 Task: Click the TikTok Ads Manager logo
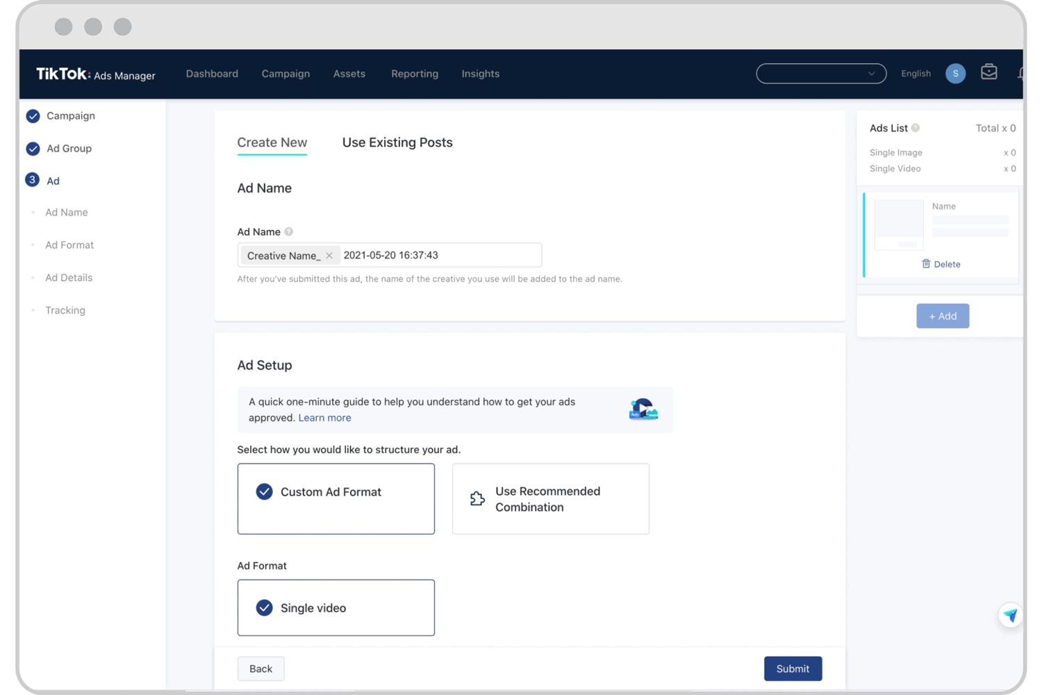[x=96, y=74]
